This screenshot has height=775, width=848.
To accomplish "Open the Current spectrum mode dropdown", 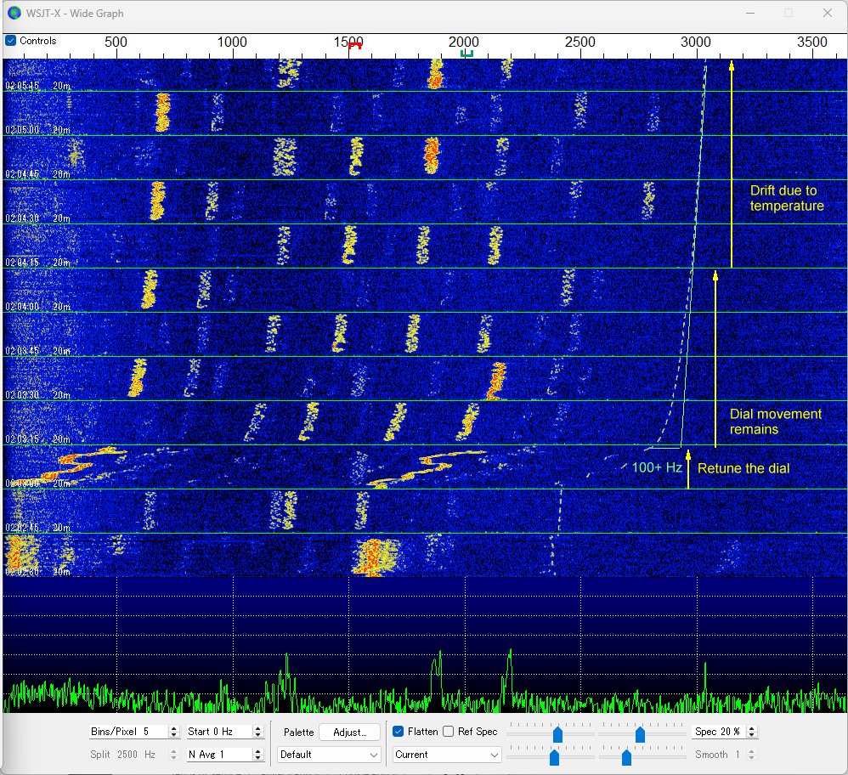I will [447, 755].
